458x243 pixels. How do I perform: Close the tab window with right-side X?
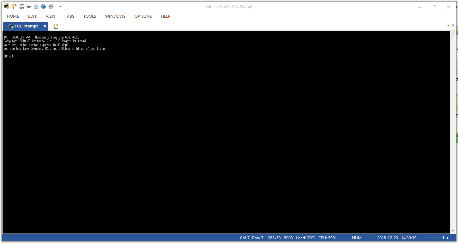[x=453, y=26]
